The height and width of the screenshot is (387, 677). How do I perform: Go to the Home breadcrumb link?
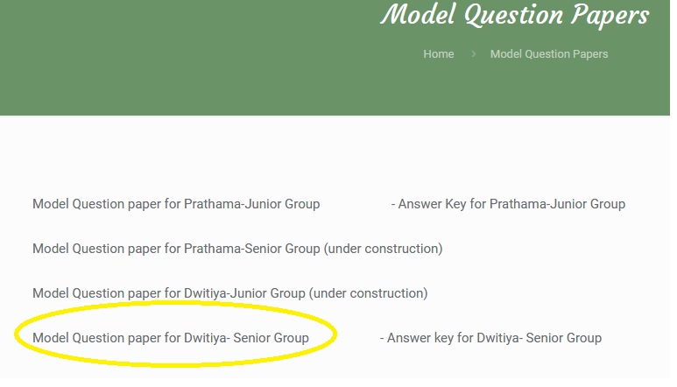point(438,54)
